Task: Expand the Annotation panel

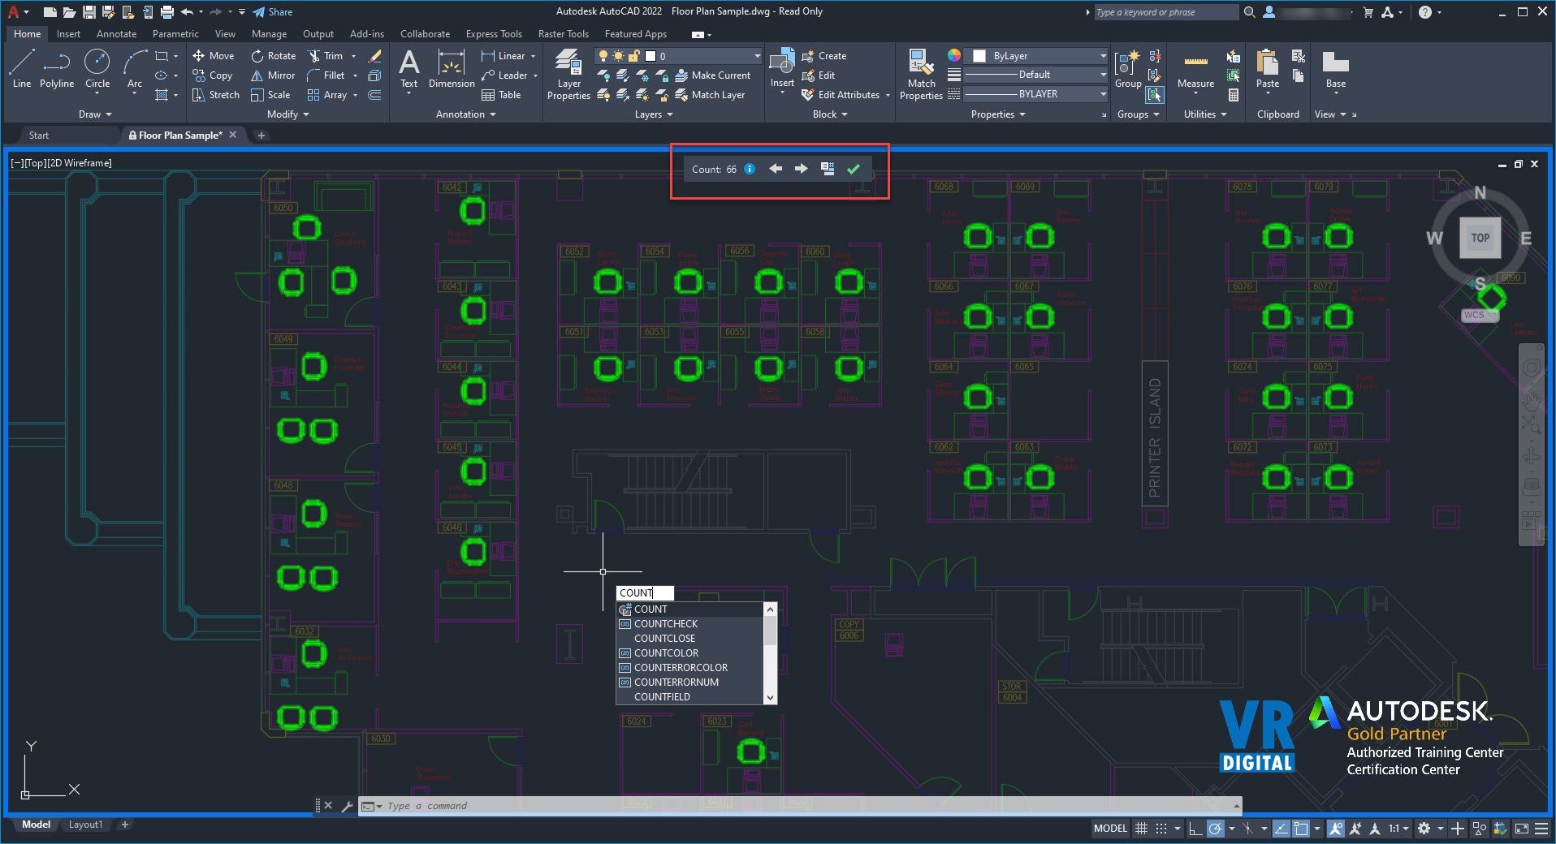Action: (466, 114)
